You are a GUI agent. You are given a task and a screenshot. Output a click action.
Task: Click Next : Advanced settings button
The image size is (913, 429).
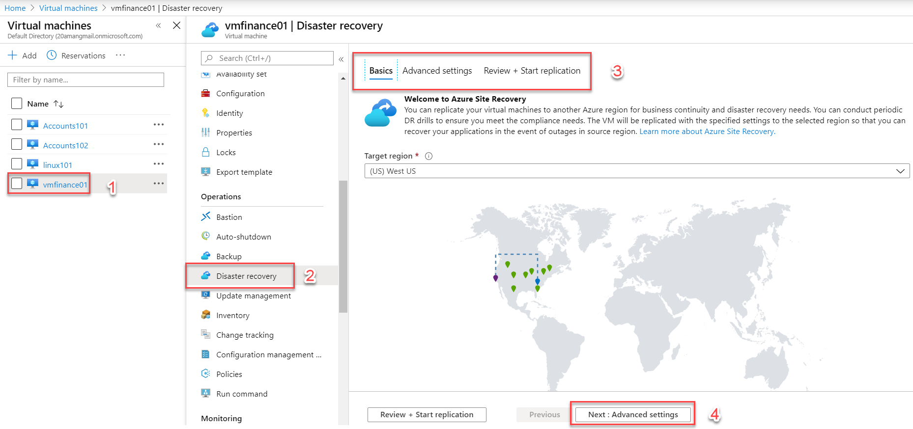tap(633, 415)
